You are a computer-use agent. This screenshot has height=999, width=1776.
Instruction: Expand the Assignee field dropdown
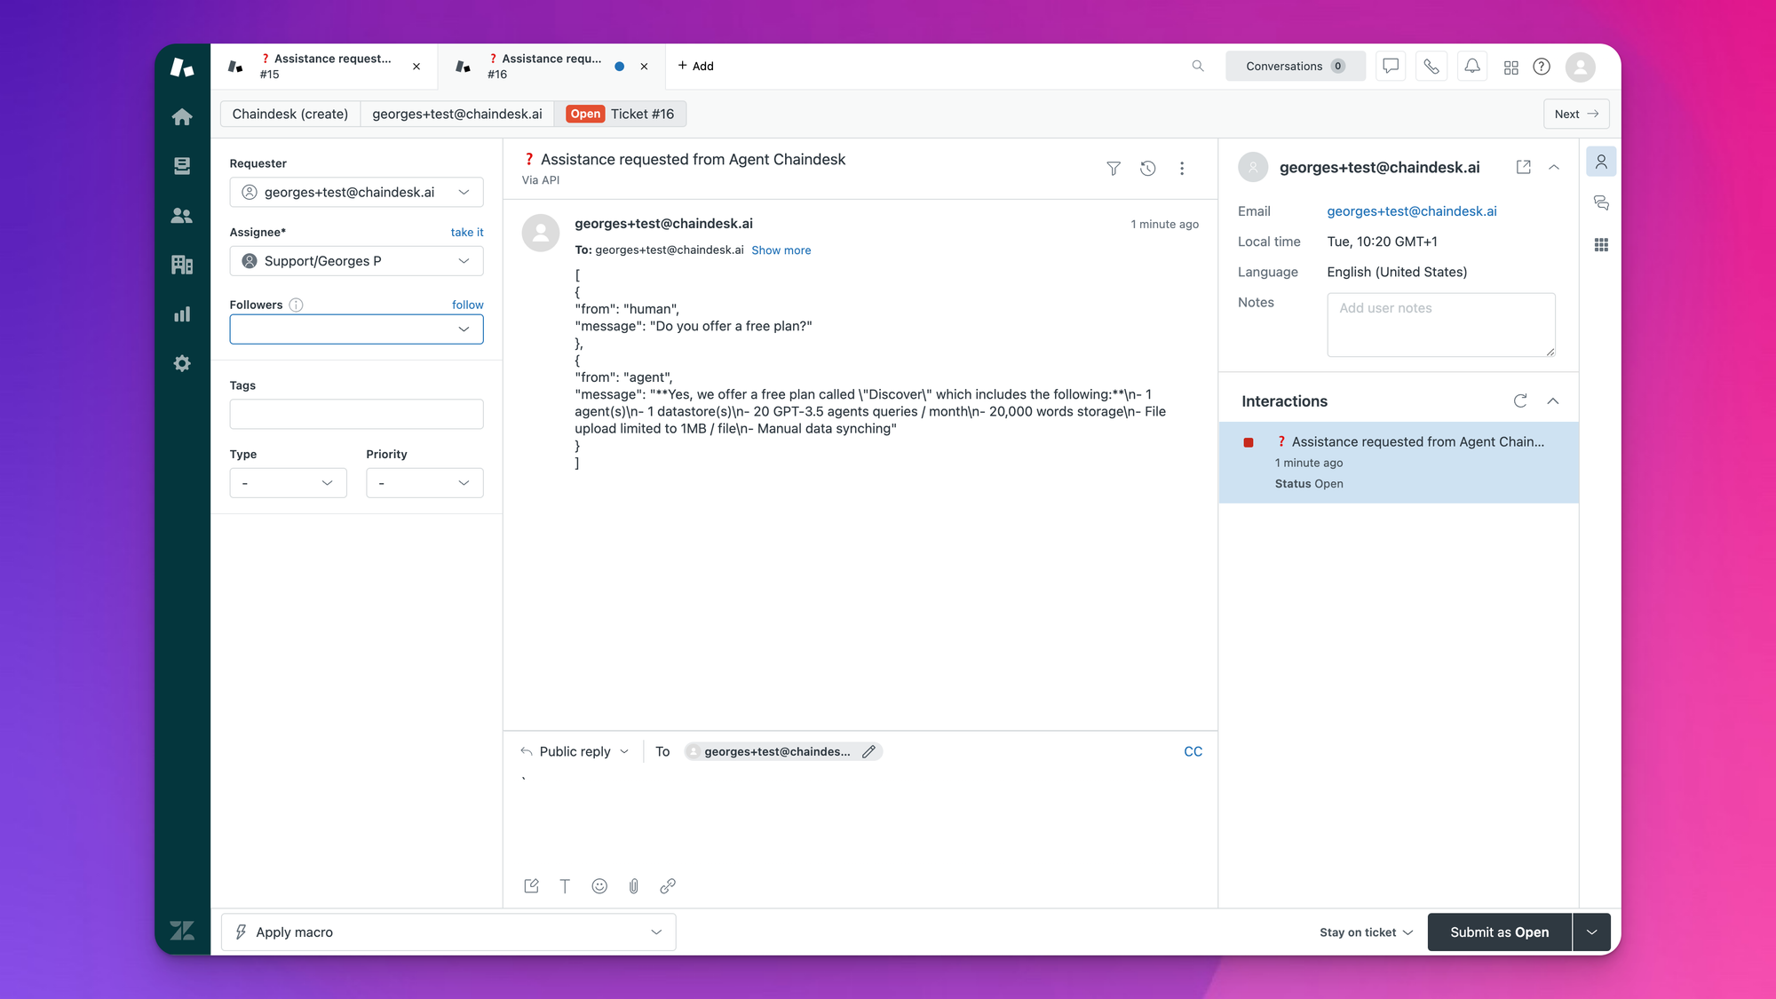click(x=464, y=261)
